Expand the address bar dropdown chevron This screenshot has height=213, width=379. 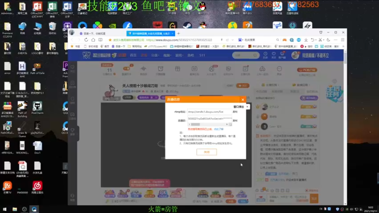pyautogui.click(x=233, y=40)
